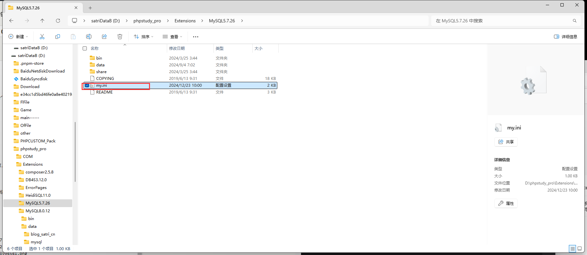The height and width of the screenshot is (255, 587).
Task: Click the Rename icon in toolbar
Action: pyautogui.click(x=89, y=37)
